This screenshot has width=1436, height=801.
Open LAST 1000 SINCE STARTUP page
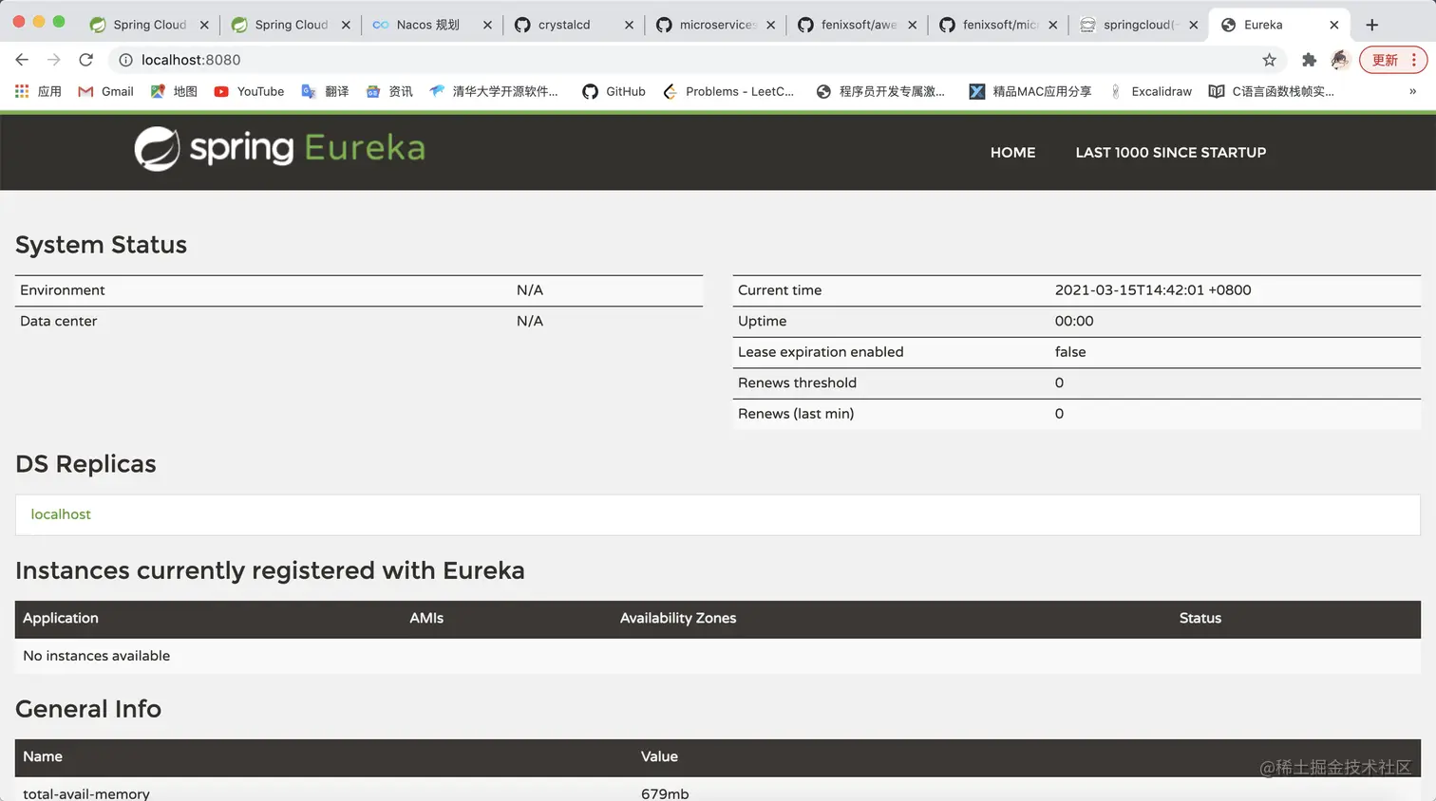pyautogui.click(x=1171, y=152)
